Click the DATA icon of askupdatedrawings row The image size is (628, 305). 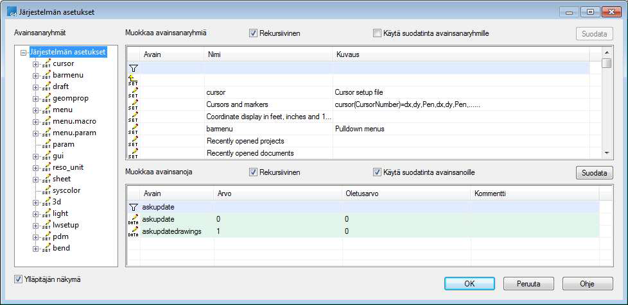(134, 231)
